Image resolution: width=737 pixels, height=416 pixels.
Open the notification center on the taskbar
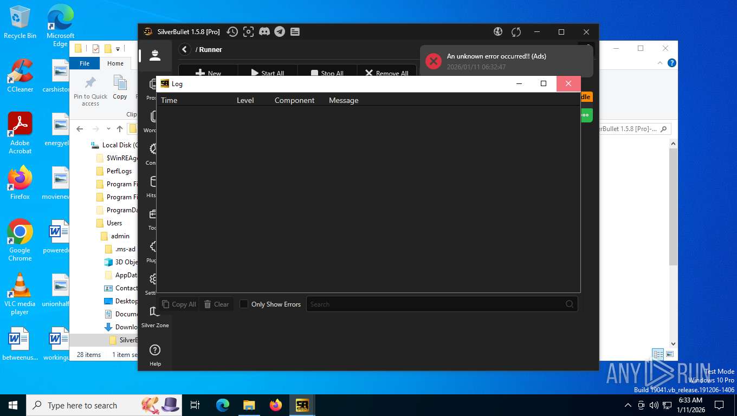[719, 405]
